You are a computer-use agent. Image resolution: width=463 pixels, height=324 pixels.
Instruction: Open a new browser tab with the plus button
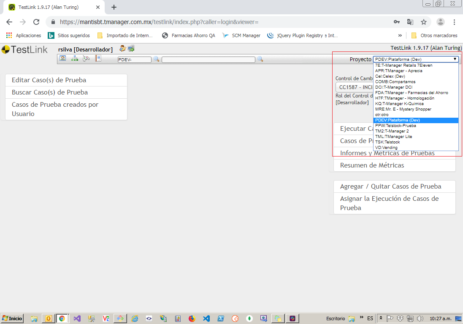point(114,7)
